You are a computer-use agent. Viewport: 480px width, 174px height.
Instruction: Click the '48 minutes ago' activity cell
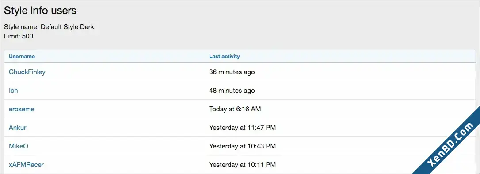point(232,91)
